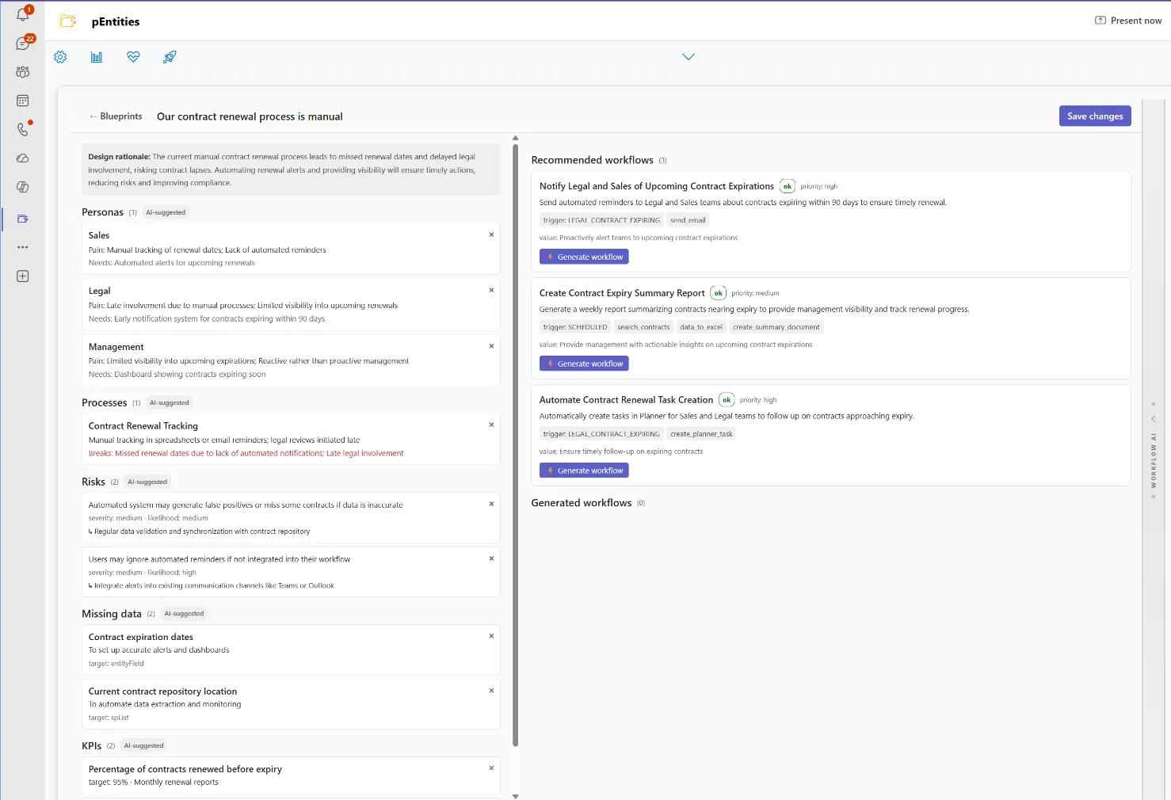Save changes to the blueprint

pyautogui.click(x=1095, y=116)
